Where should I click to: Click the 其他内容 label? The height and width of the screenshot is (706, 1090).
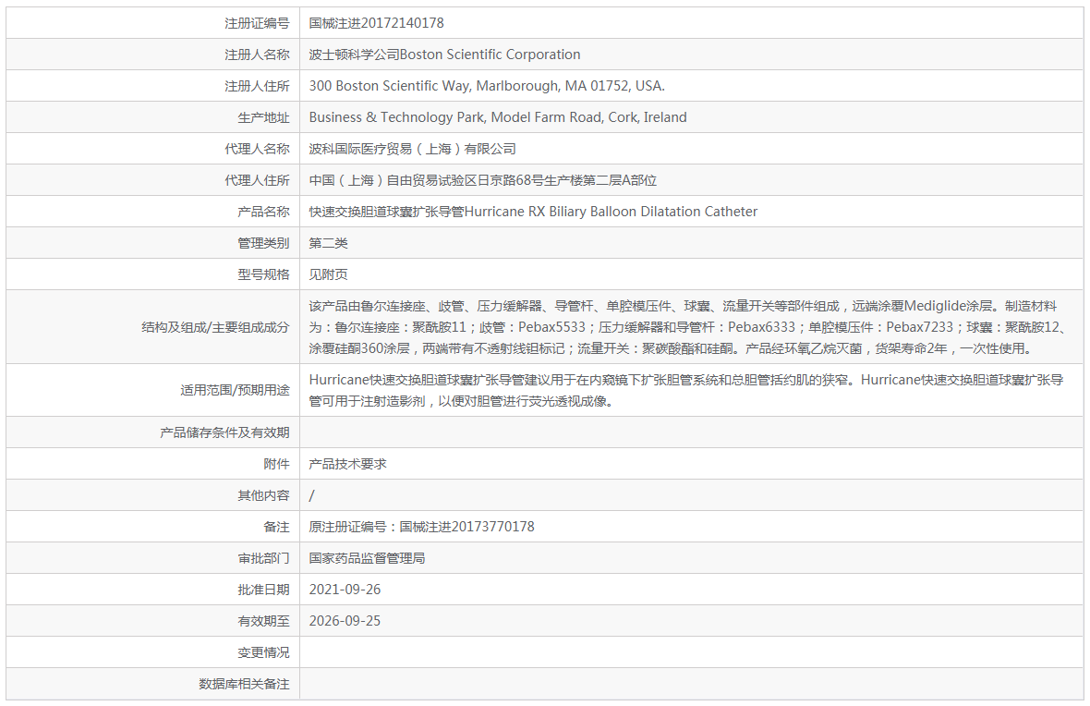[x=263, y=495]
